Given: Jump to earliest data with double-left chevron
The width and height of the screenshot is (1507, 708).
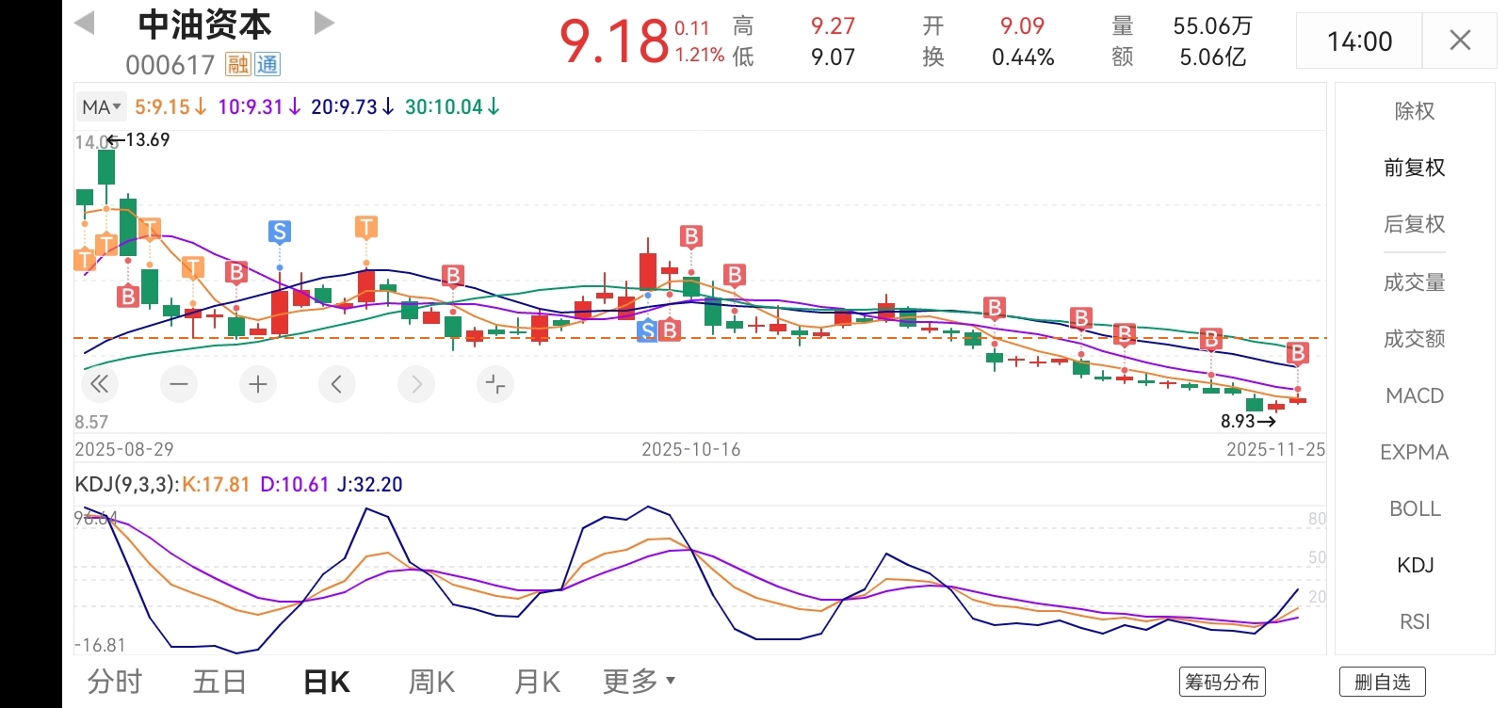Looking at the screenshot, I should [99, 384].
